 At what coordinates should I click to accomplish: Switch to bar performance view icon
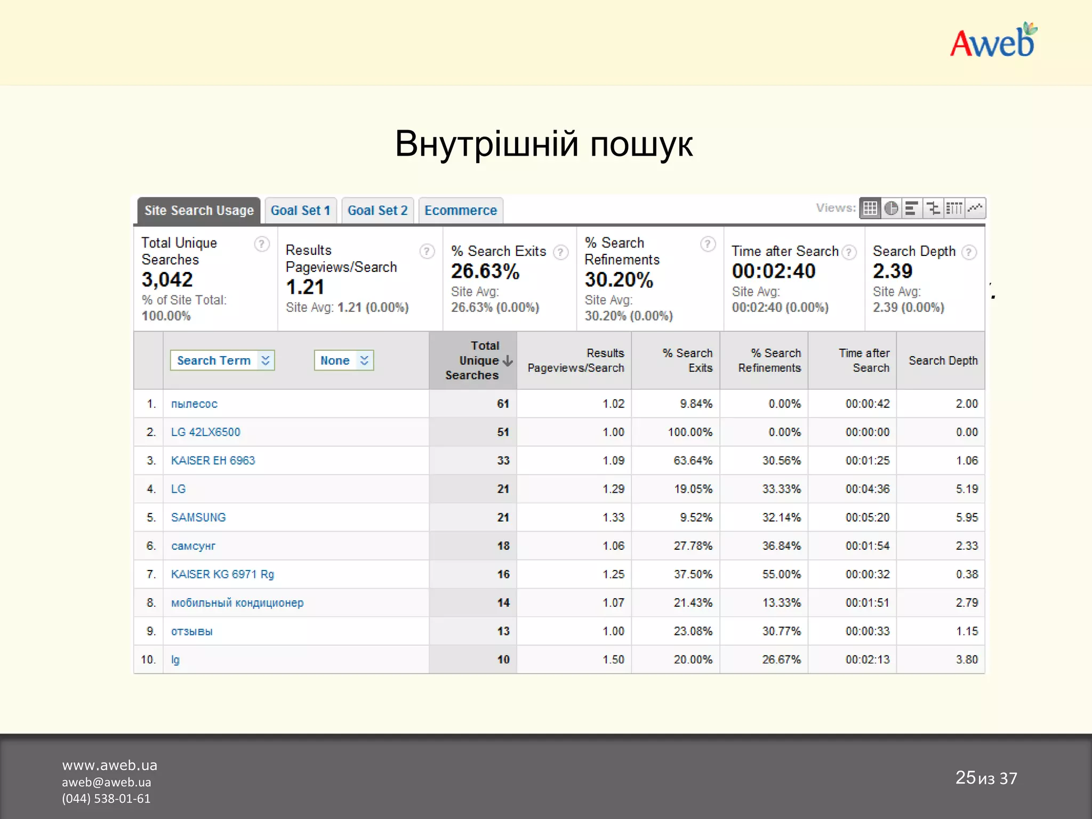tap(912, 208)
